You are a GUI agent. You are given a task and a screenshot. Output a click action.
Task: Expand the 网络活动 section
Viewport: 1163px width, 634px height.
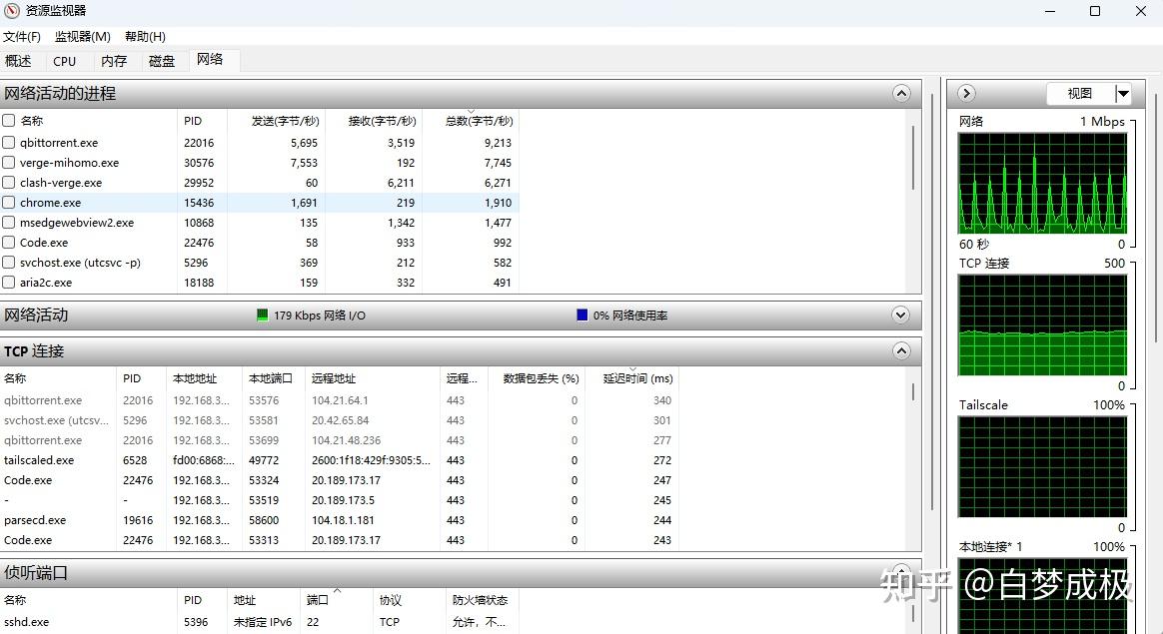tap(901, 315)
